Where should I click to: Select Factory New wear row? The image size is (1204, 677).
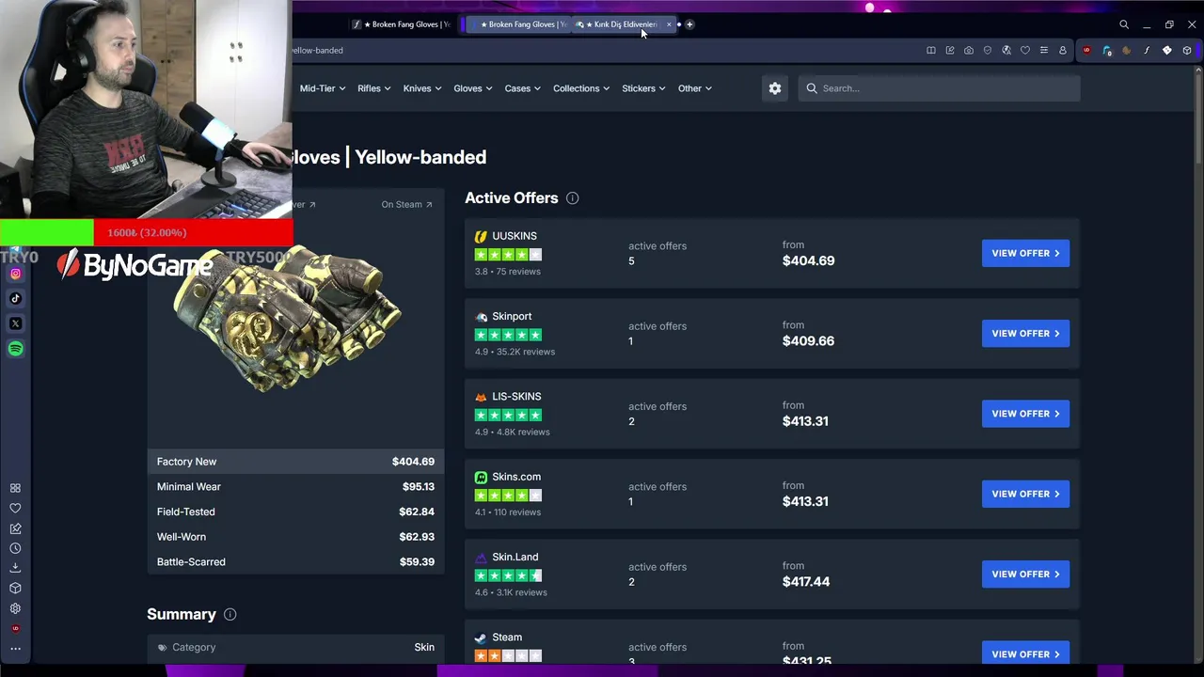(295, 462)
